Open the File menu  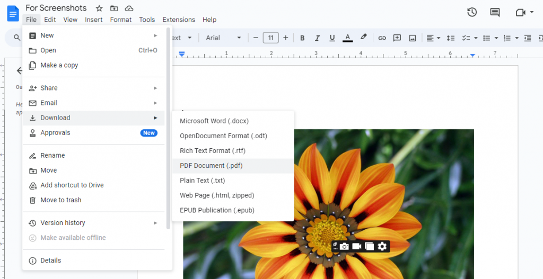coord(31,20)
